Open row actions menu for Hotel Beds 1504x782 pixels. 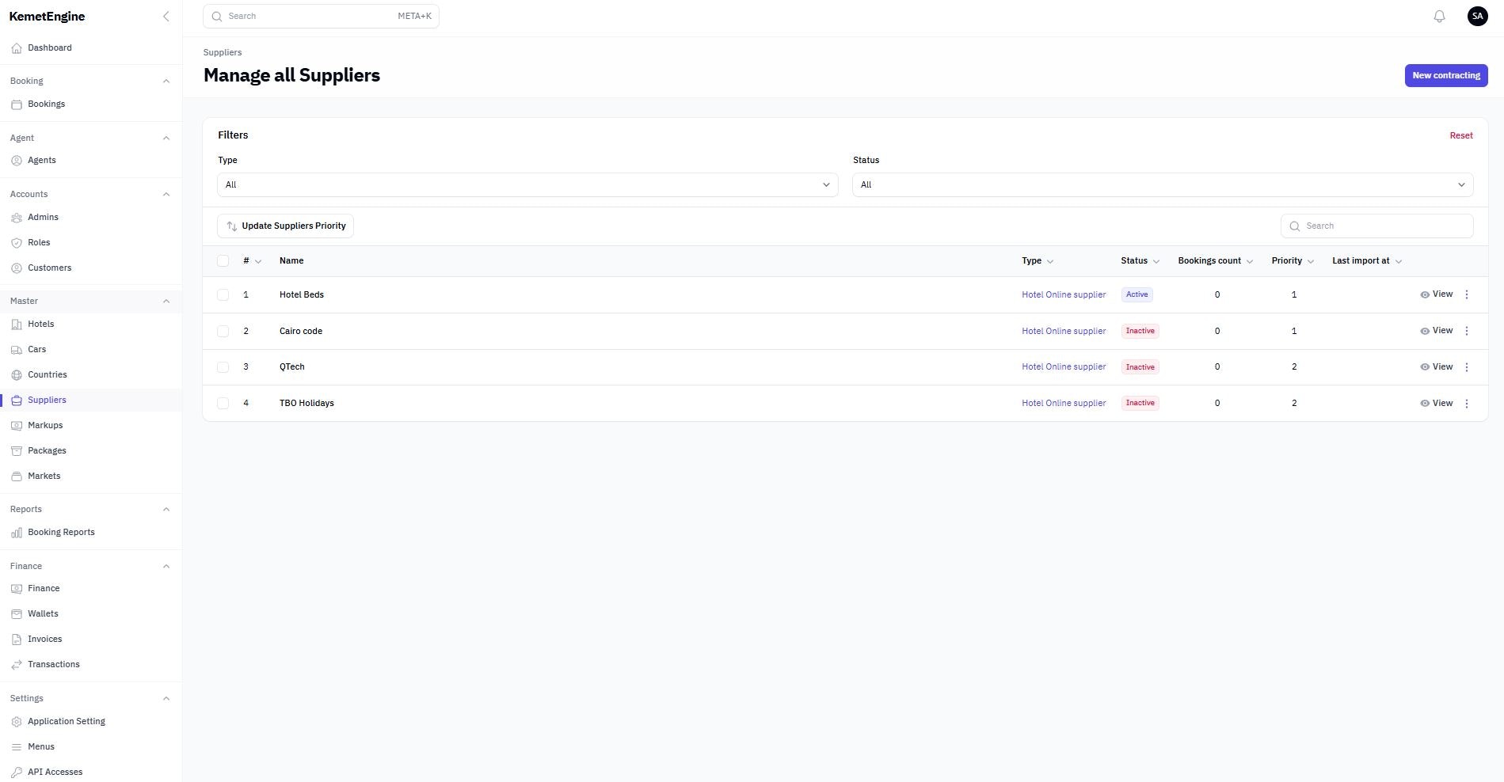(1467, 294)
